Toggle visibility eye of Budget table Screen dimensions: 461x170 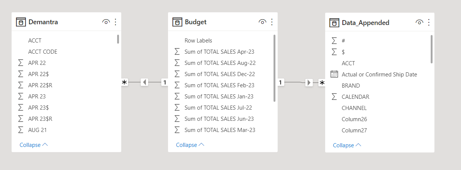(262, 22)
